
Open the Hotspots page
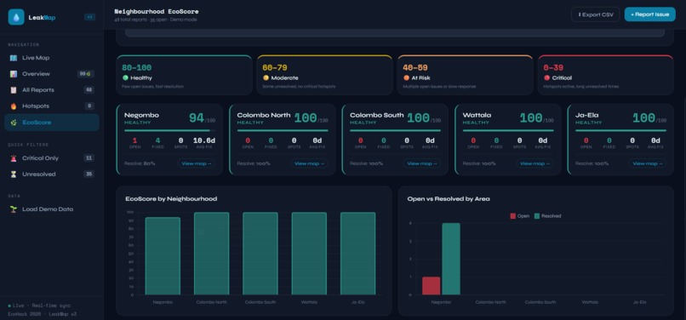[x=52, y=106]
